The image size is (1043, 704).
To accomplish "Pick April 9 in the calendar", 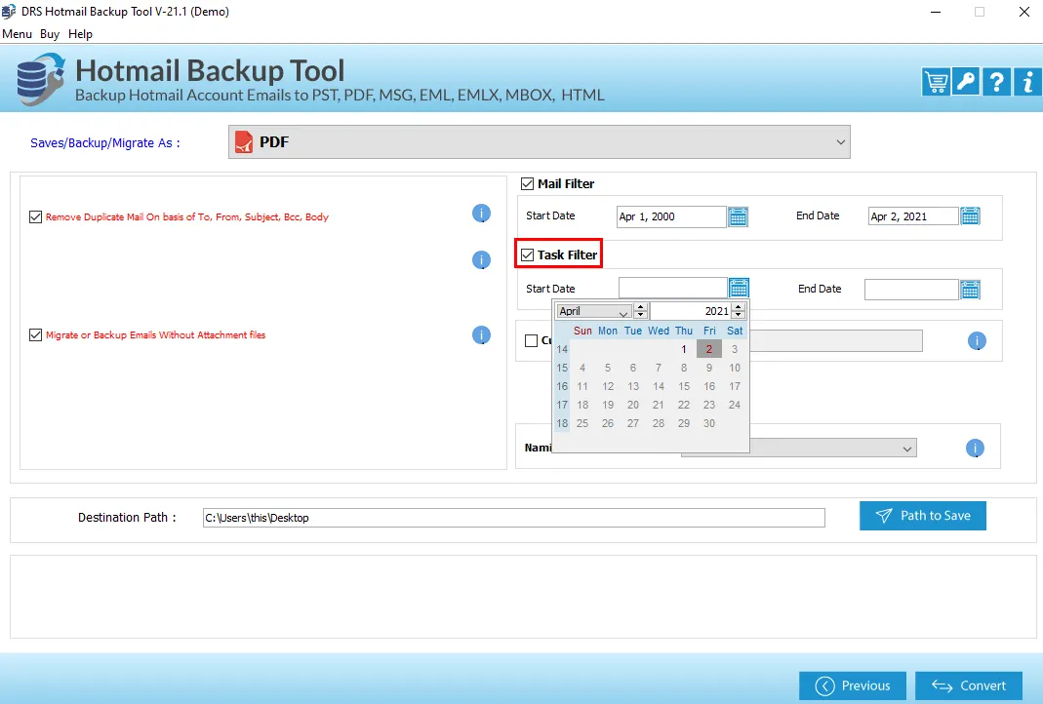I will 709,368.
